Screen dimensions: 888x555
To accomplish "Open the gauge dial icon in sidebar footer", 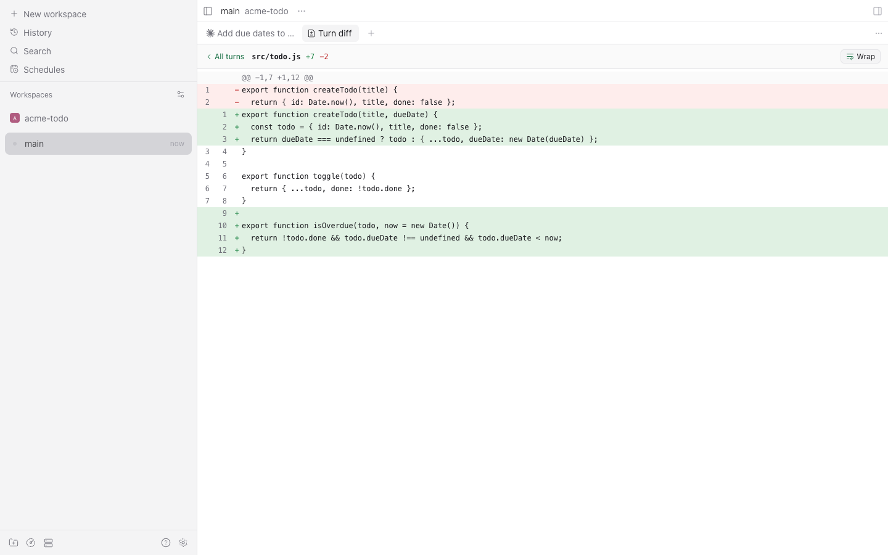I will click(x=31, y=543).
